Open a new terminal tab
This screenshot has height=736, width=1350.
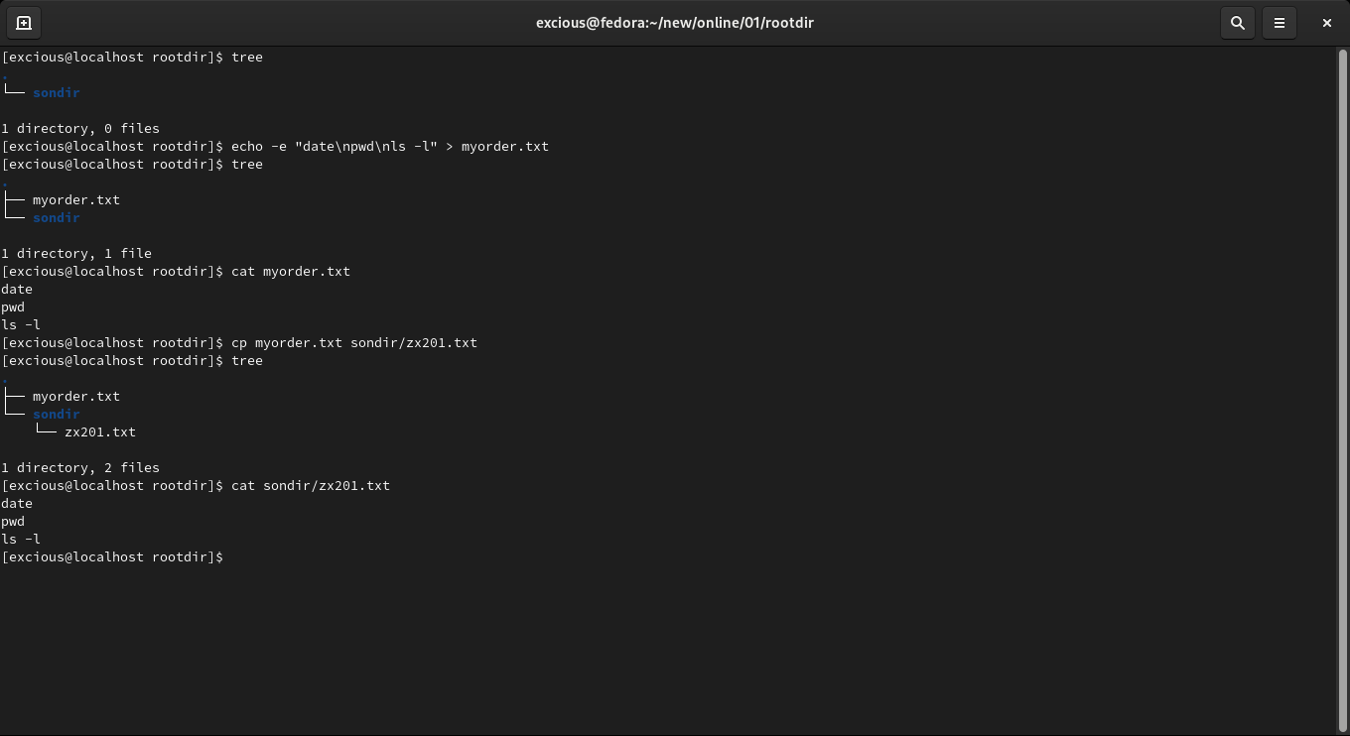(24, 22)
